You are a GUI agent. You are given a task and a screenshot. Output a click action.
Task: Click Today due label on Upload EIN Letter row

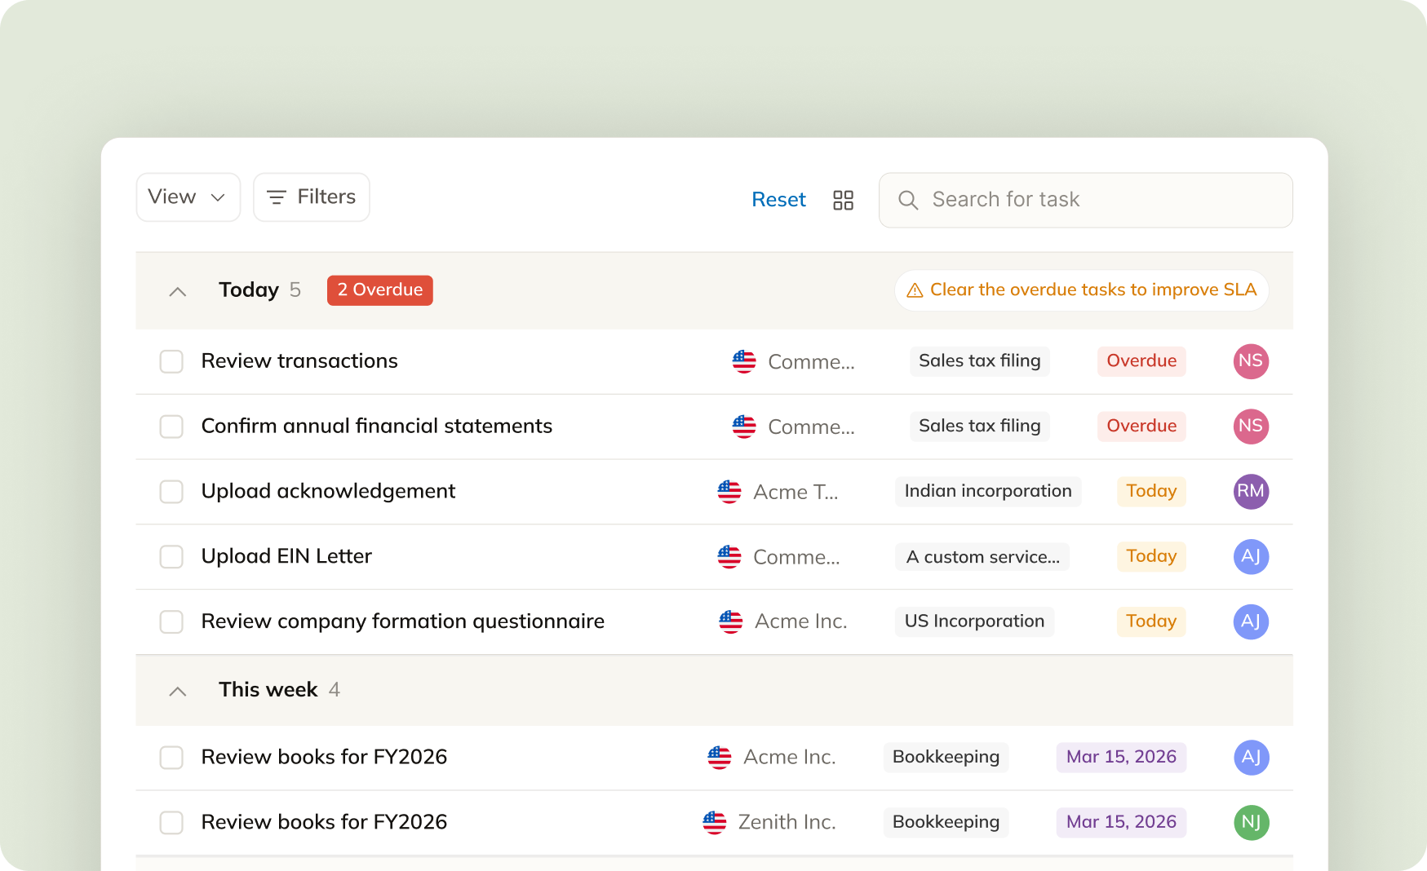1151,557
